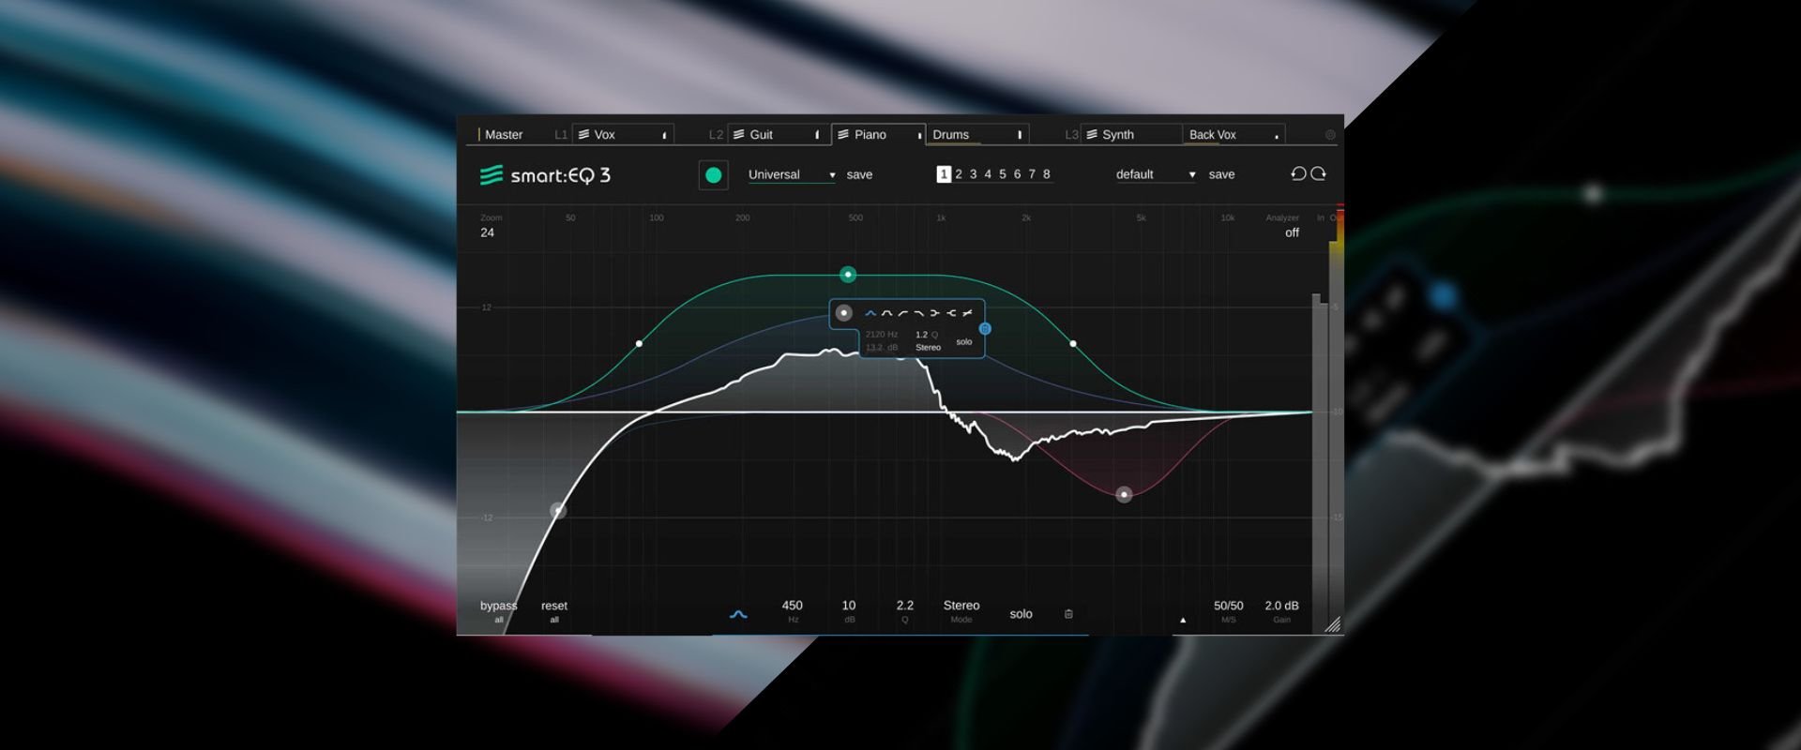Click reset all

[553, 610]
